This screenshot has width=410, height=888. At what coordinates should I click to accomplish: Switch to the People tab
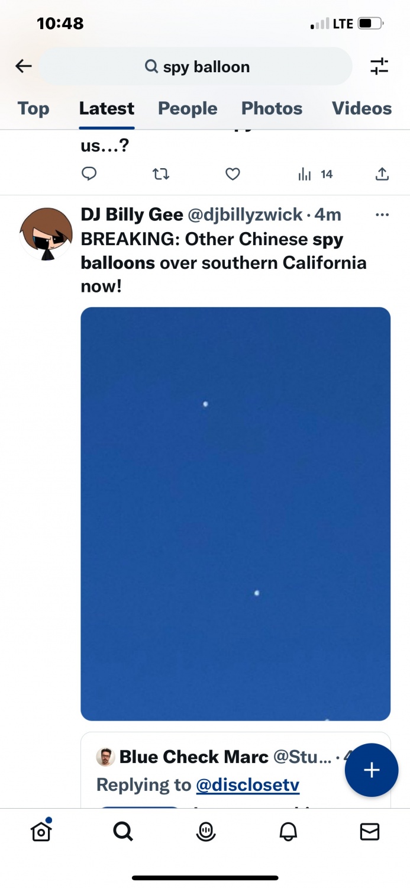coord(188,109)
